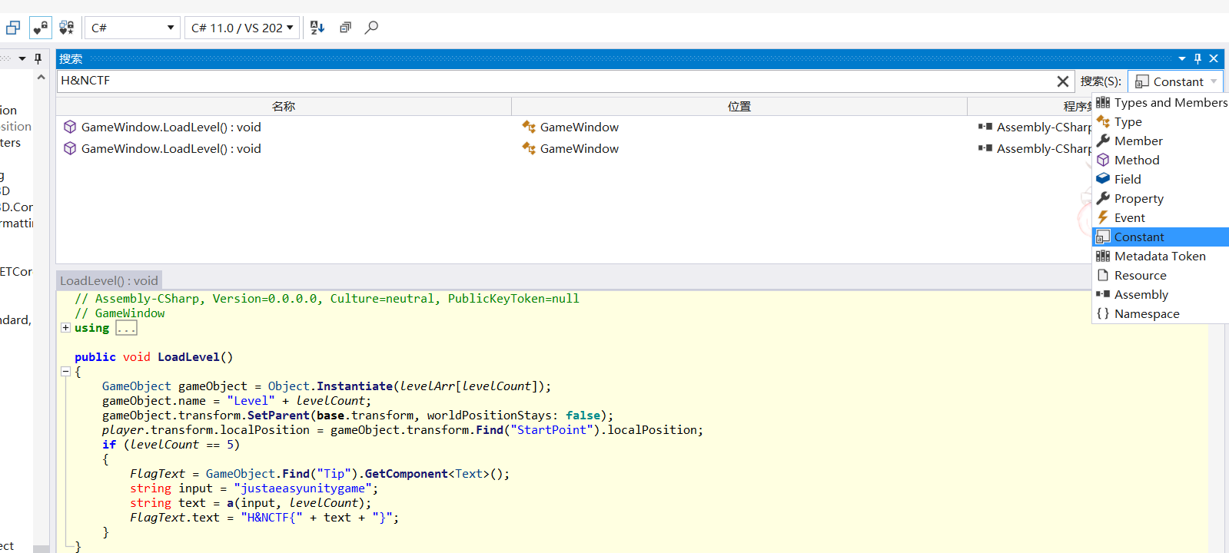
Task: Click class icon beside first GameWindow location
Action: point(529,127)
